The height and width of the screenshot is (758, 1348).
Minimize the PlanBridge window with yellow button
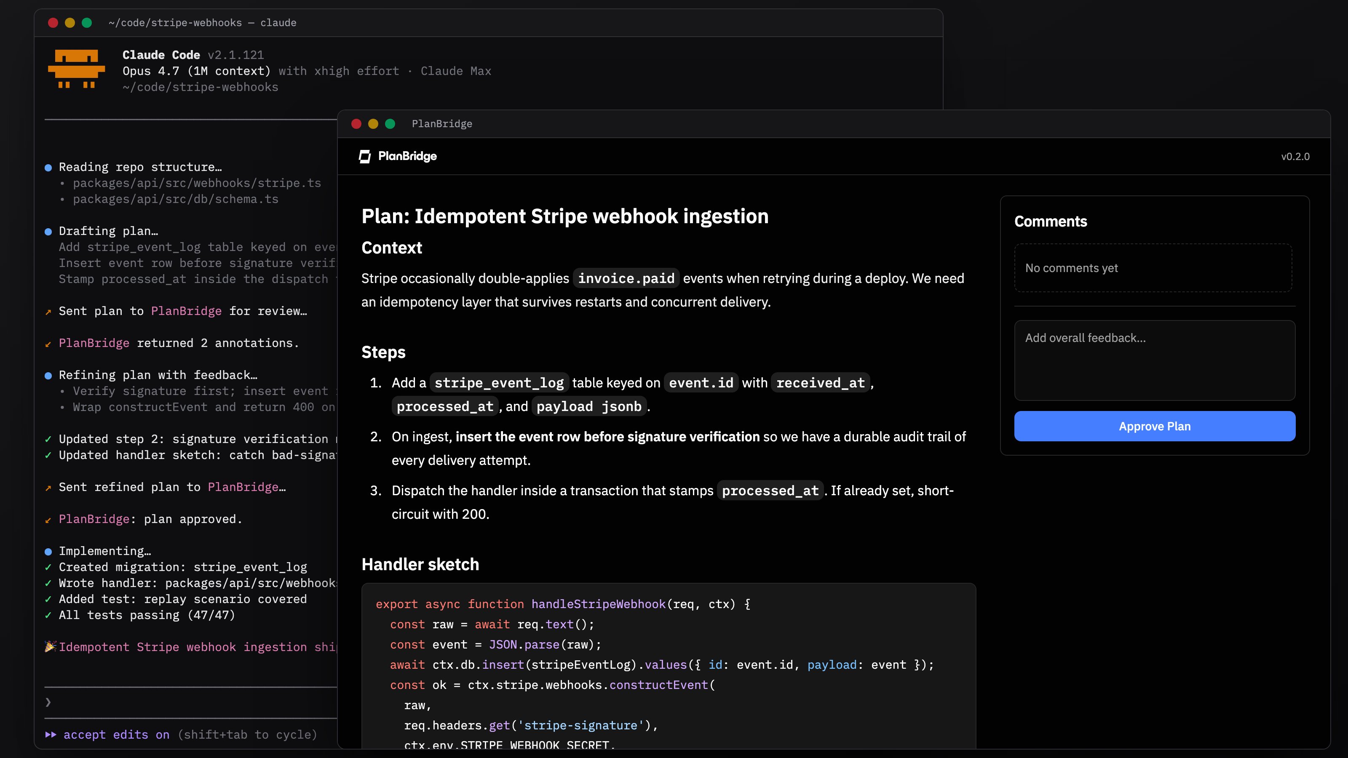coord(373,123)
